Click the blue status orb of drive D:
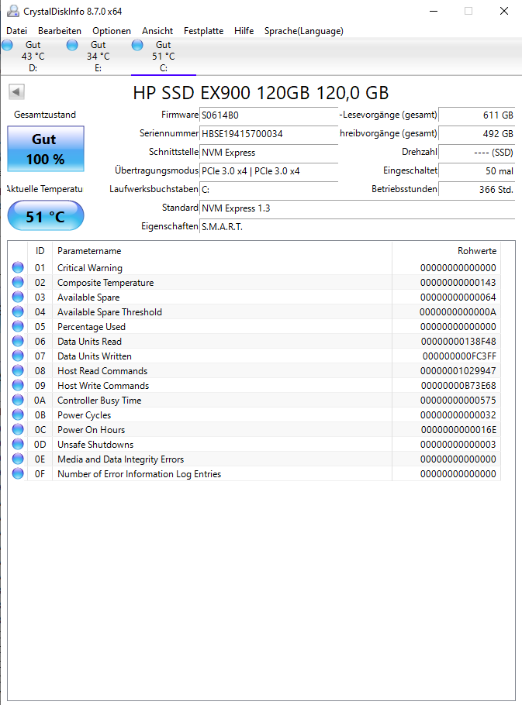The height and width of the screenshot is (705, 522). tap(7, 45)
